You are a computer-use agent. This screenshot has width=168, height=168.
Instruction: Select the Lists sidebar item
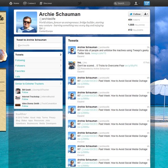[x=38, y=76]
